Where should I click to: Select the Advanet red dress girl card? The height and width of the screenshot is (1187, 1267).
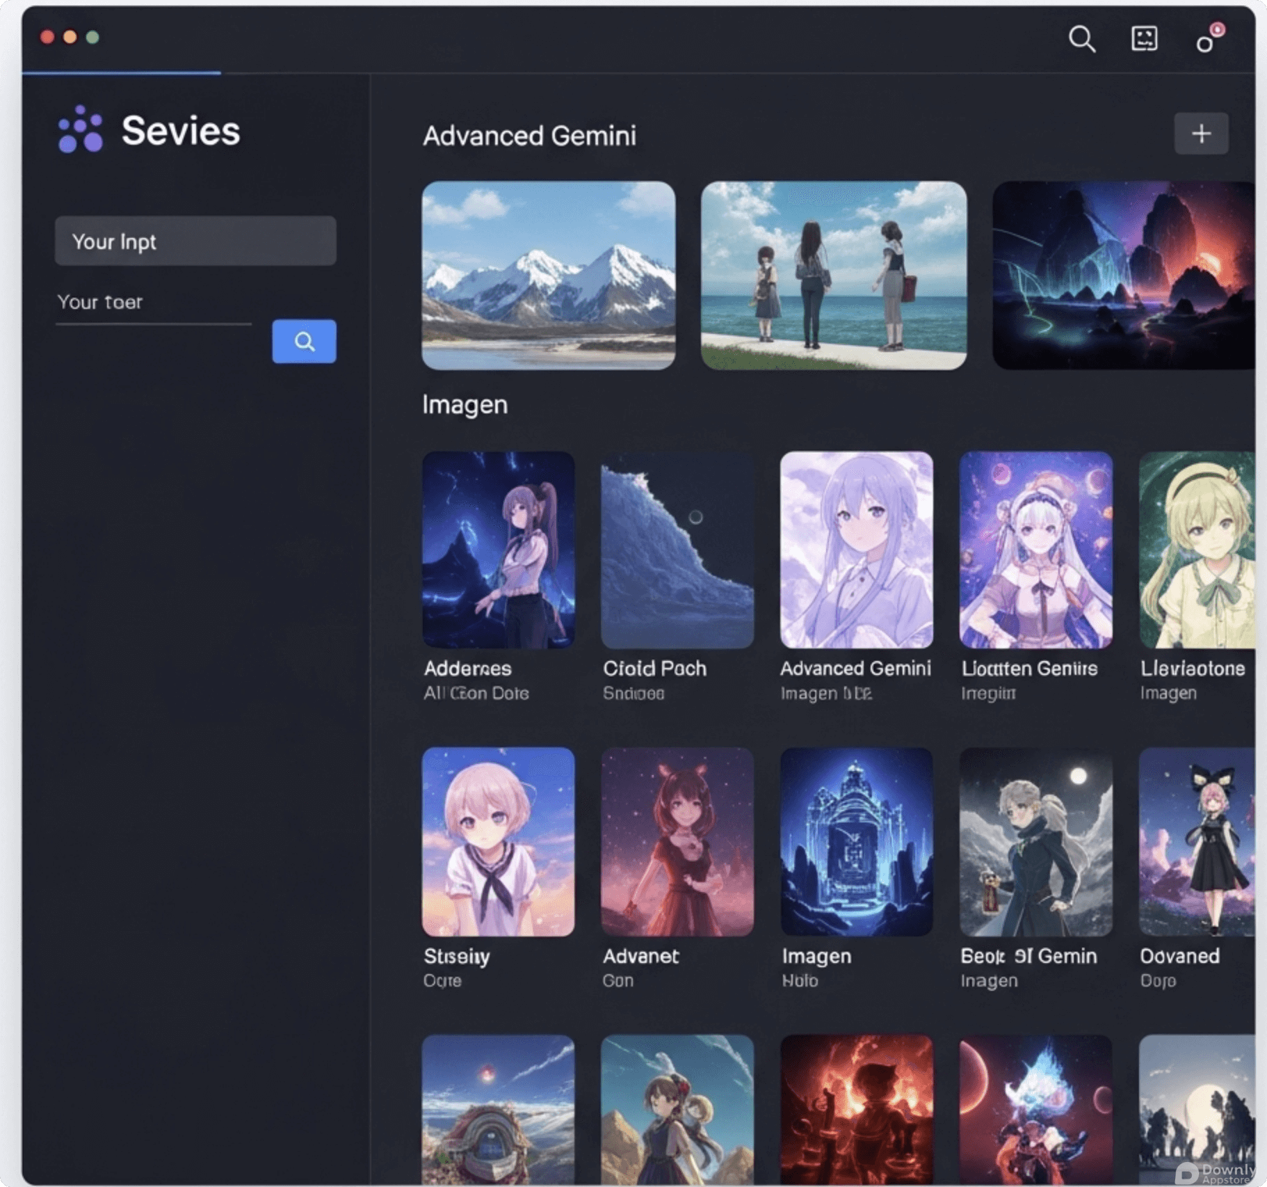[677, 842]
